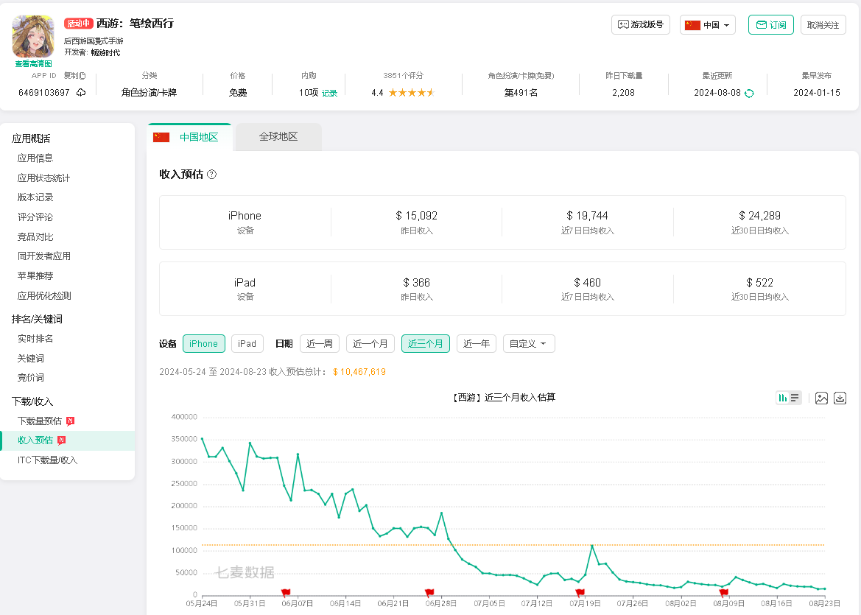Open the 中国 country dropdown

tap(708, 25)
